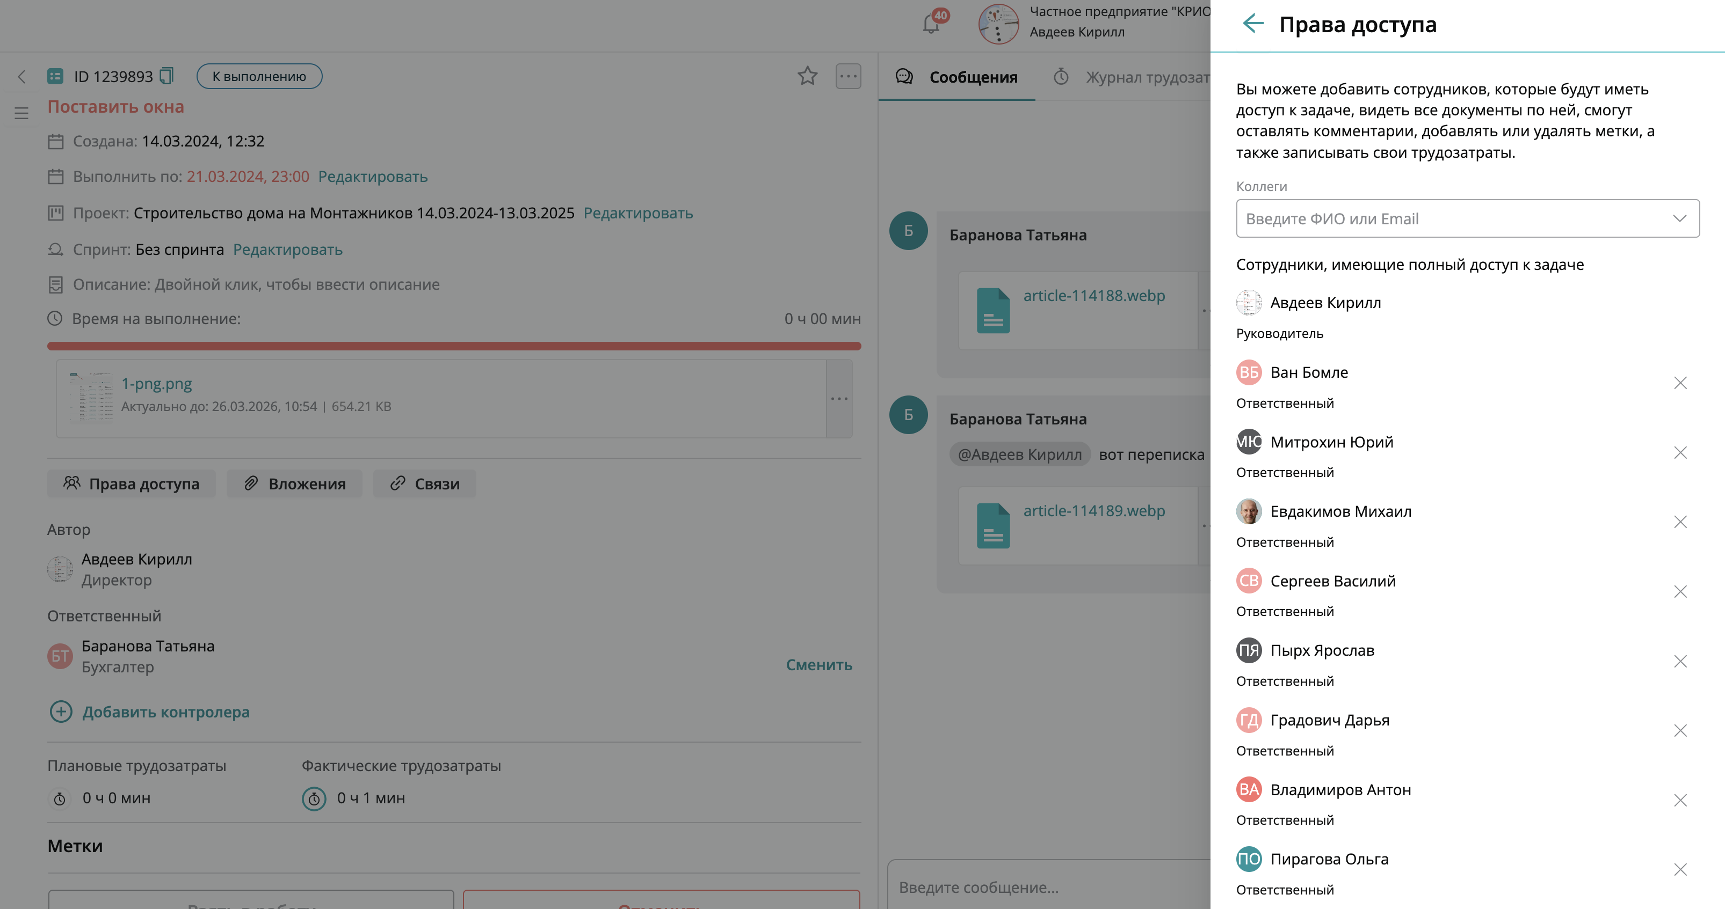The image size is (1725, 909).
Task: Click the back arrow in Права доступа panel
Action: pyautogui.click(x=1252, y=24)
